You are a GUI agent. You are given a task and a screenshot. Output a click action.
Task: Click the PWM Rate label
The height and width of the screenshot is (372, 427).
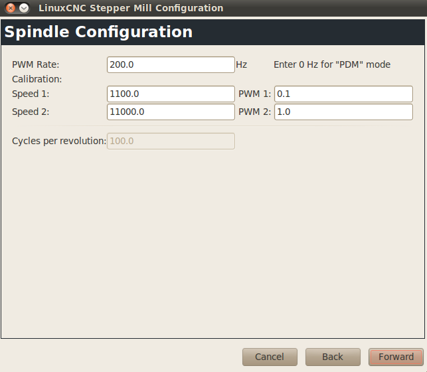click(x=36, y=65)
